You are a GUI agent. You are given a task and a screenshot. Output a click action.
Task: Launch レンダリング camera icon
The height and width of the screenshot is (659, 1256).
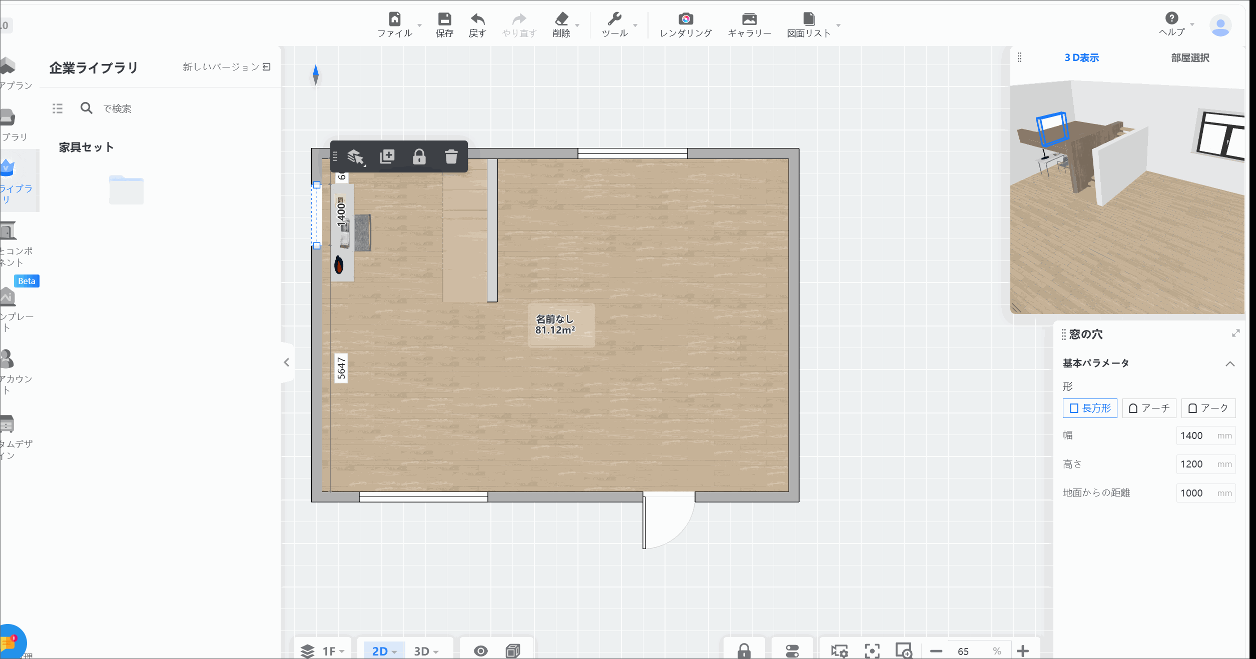686,19
